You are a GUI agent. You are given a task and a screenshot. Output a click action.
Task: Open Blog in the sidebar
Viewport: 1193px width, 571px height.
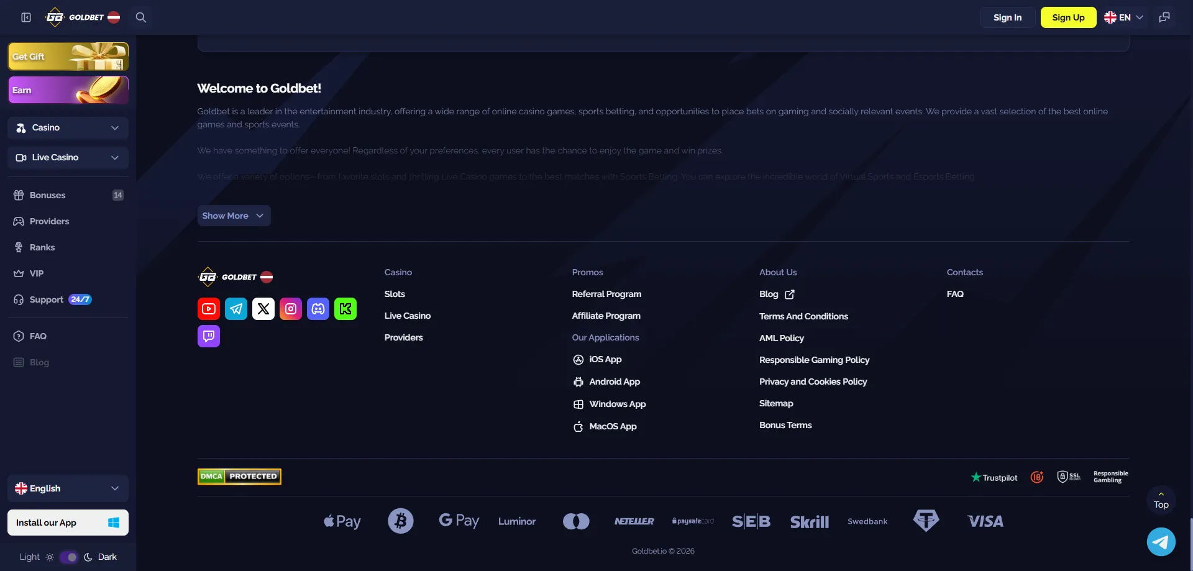68,362
